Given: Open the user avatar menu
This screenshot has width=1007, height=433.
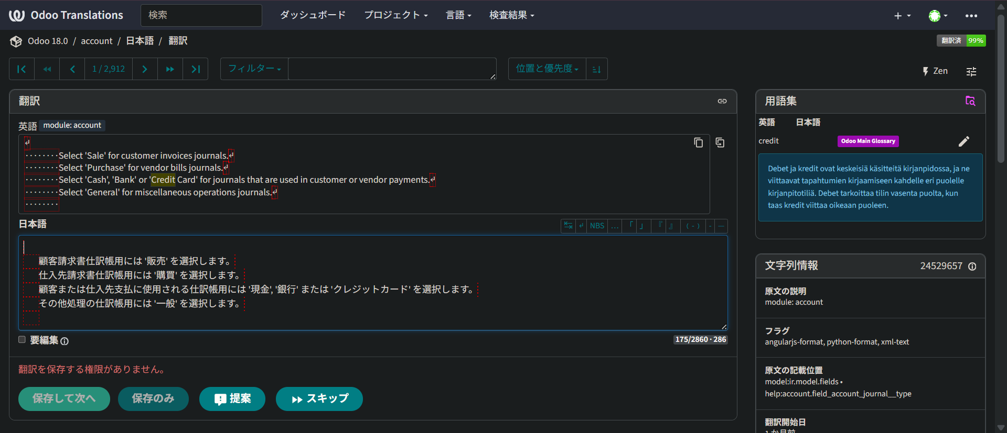Looking at the screenshot, I should (x=938, y=16).
